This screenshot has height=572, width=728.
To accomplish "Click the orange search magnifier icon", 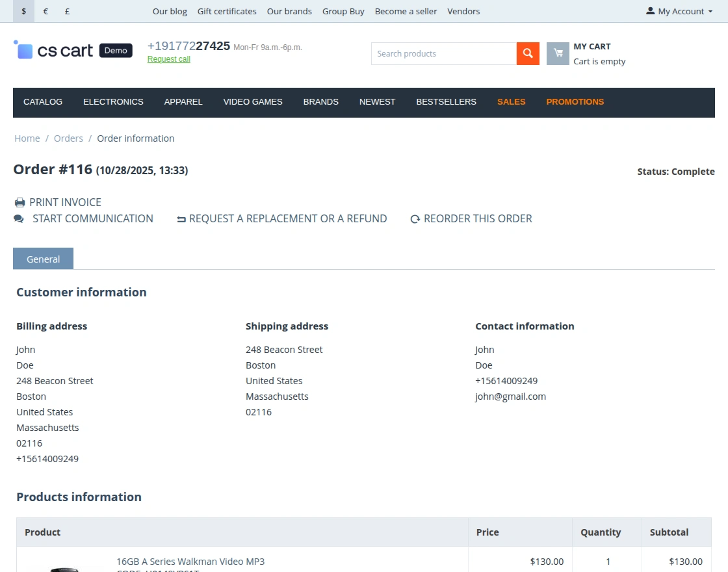I will (x=528, y=53).
